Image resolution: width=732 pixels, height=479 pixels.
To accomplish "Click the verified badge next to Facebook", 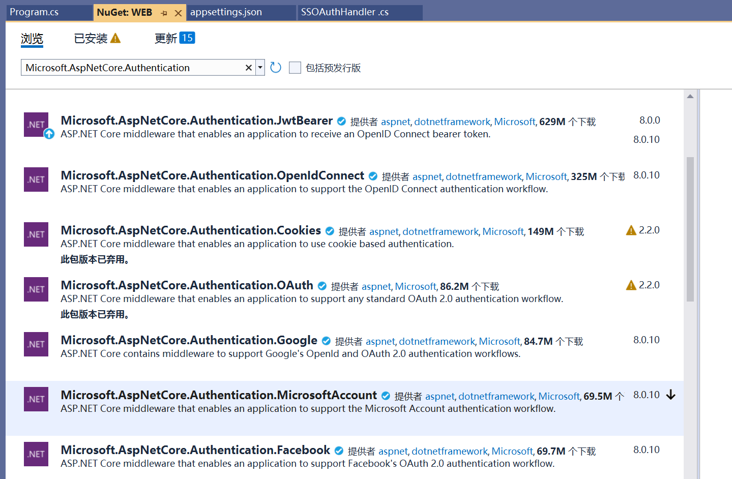I will click(x=339, y=451).
